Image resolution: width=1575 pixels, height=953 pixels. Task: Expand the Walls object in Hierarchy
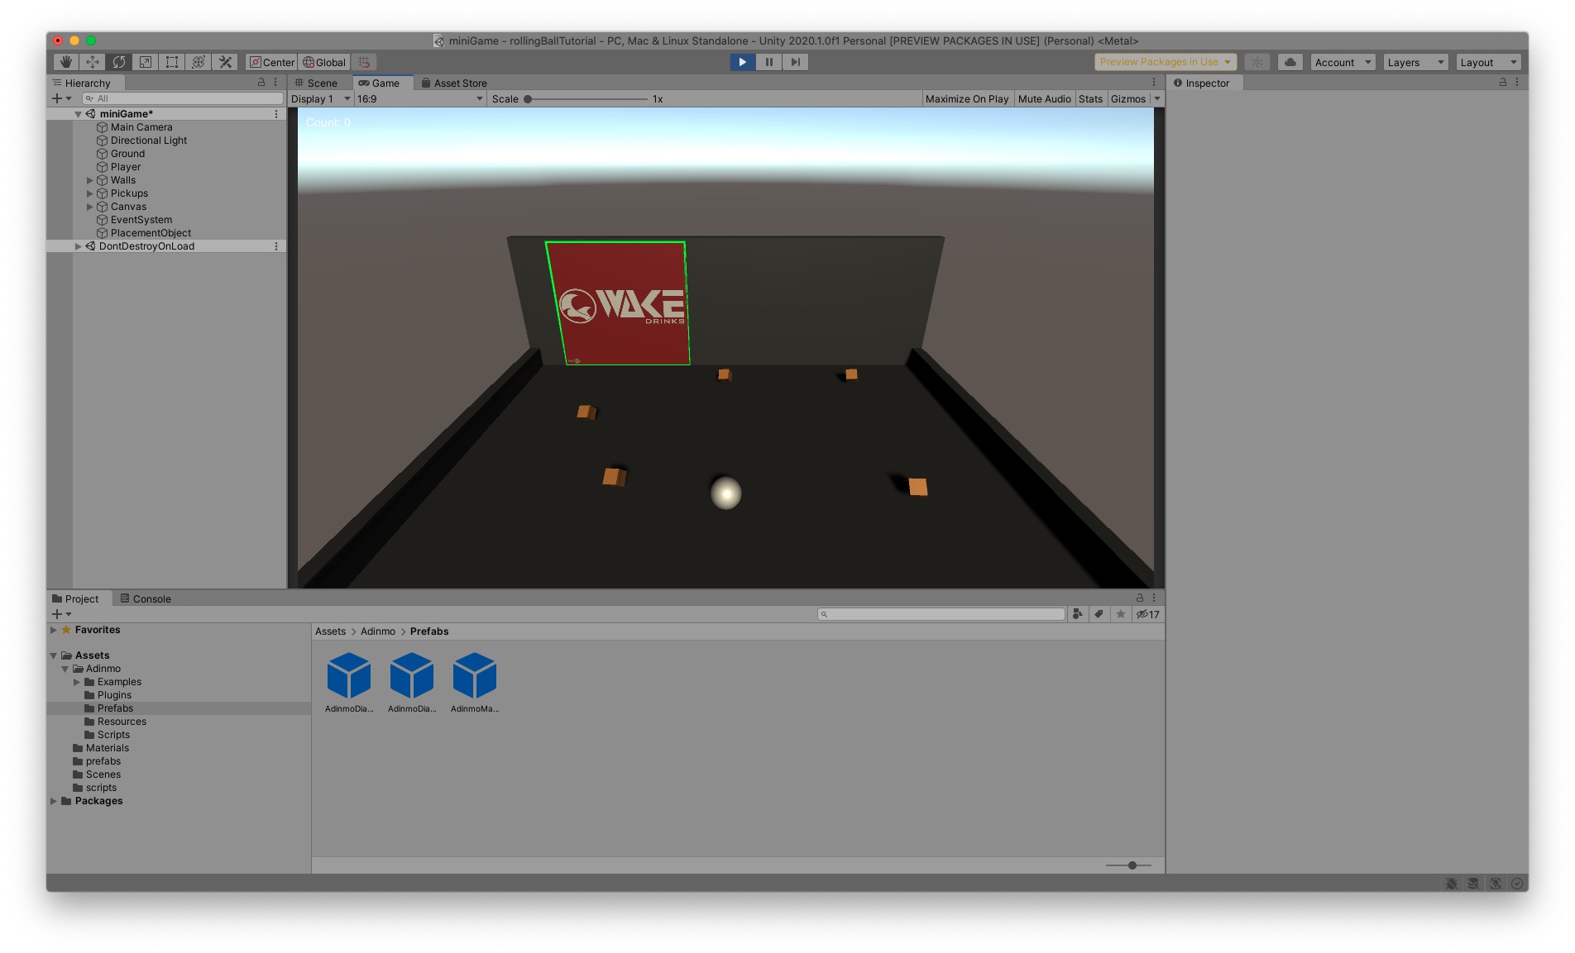click(x=90, y=180)
